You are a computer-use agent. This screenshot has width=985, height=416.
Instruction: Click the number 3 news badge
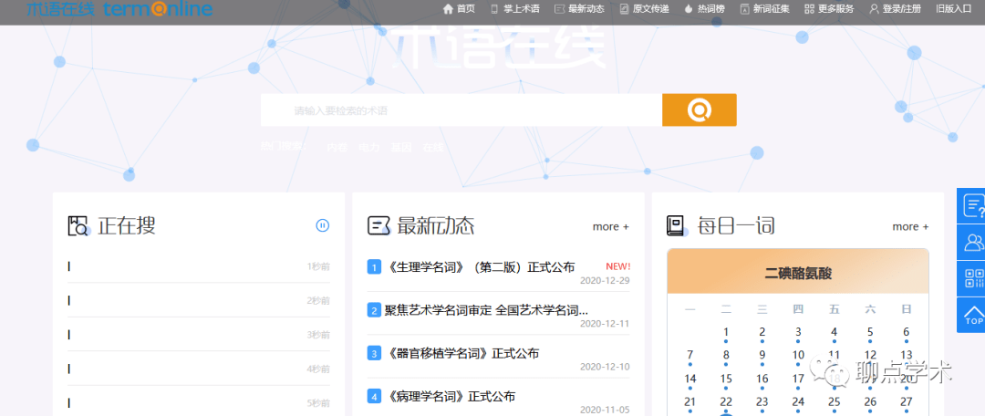pyautogui.click(x=374, y=354)
